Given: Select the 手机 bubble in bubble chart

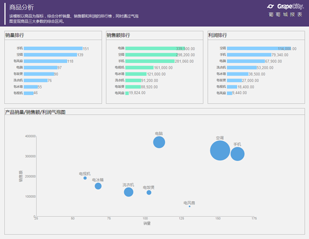Looking at the screenshot, I should tap(238, 154).
